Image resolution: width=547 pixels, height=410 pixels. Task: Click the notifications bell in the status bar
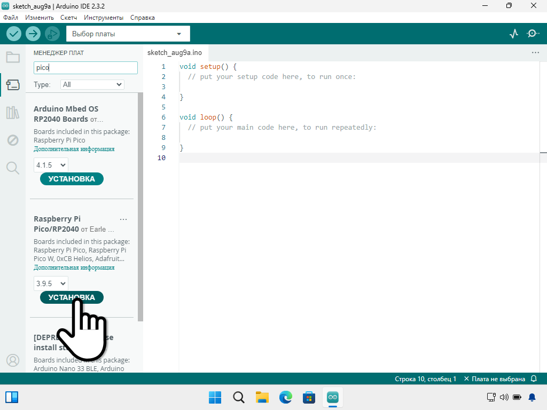point(534,379)
